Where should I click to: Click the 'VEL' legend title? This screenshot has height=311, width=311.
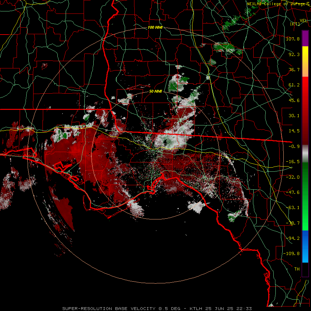point(303,20)
